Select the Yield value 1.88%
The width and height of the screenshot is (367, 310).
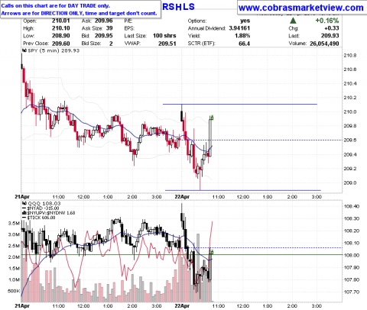242,36
